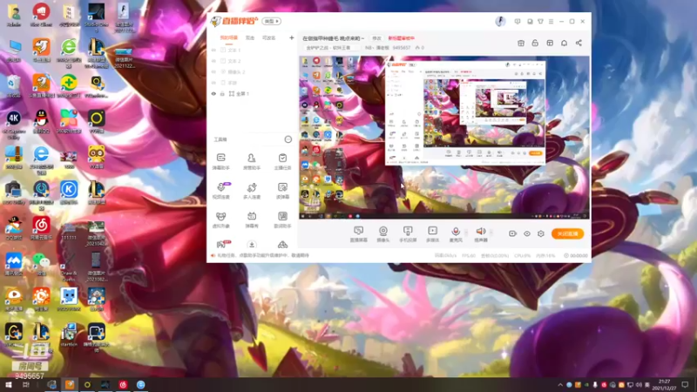Toggle the lock on the 全屏 1 source
This screenshot has height=392, width=697.
[x=222, y=94]
